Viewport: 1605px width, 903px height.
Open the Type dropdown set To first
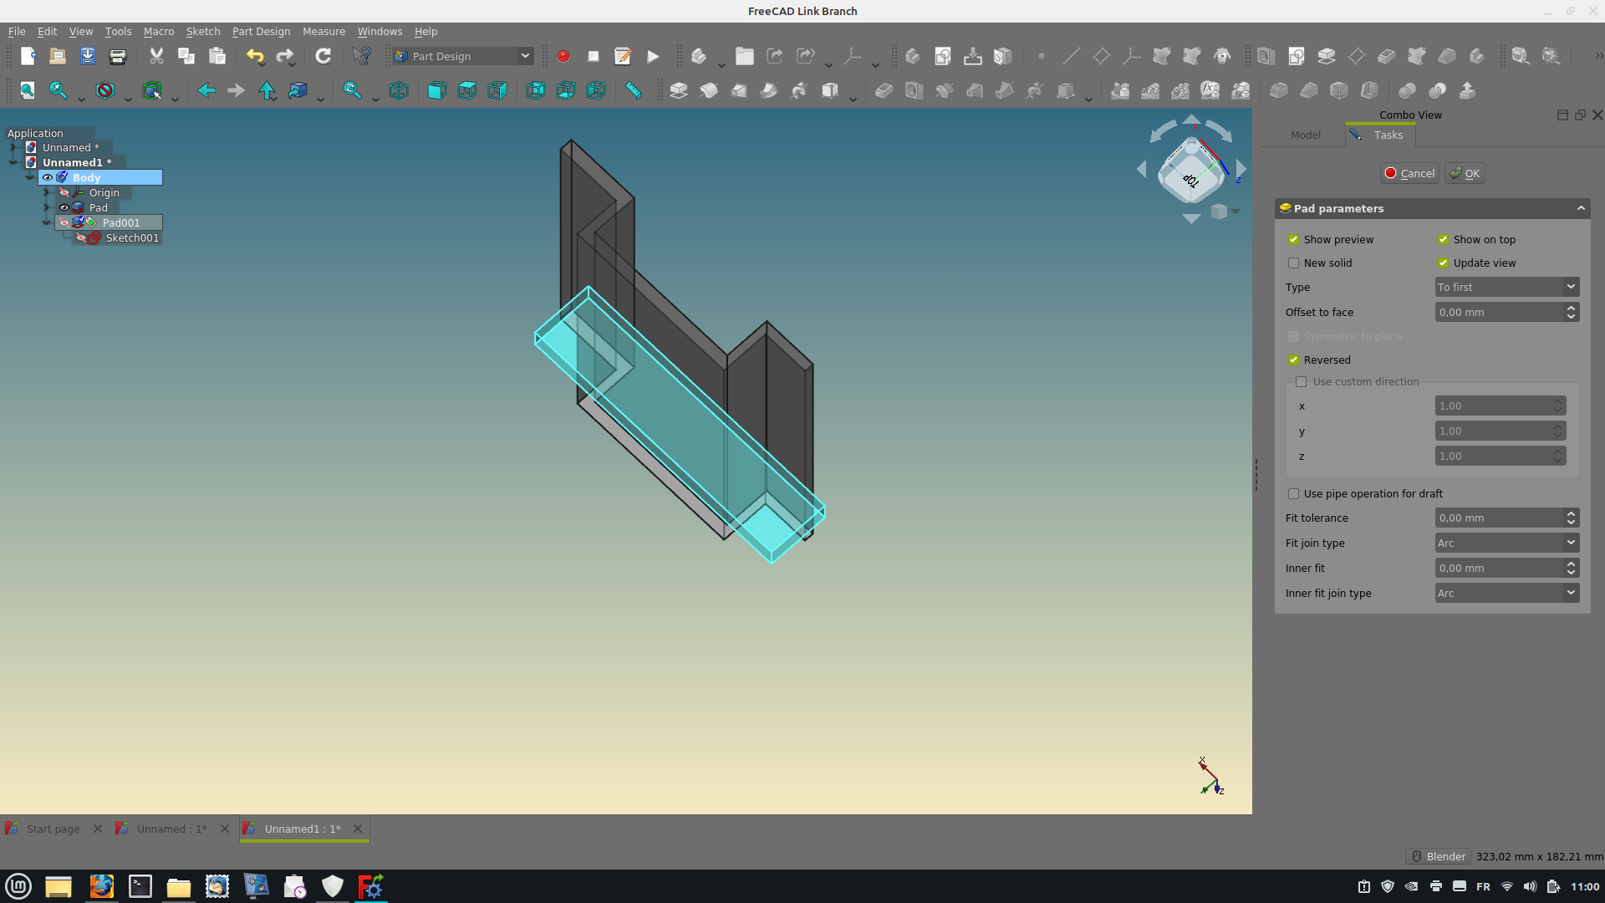pyautogui.click(x=1506, y=287)
